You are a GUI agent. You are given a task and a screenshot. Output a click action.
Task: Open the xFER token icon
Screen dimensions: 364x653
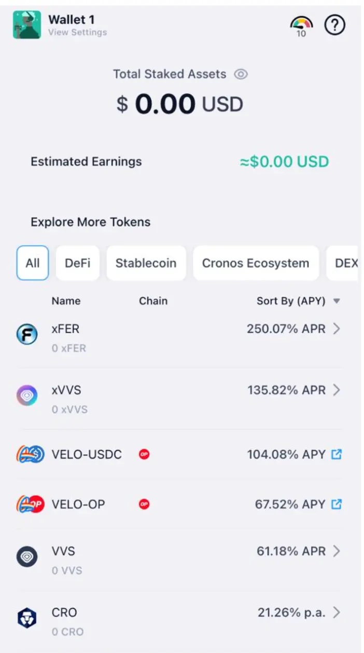tap(26, 334)
